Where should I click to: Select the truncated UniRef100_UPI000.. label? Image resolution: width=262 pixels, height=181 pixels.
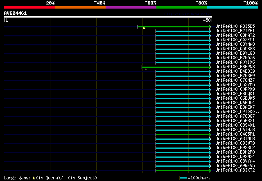coord(237,112)
